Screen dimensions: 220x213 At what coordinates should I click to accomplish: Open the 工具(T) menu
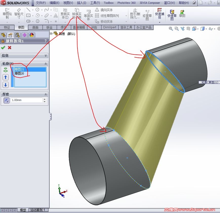pos(95,3)
